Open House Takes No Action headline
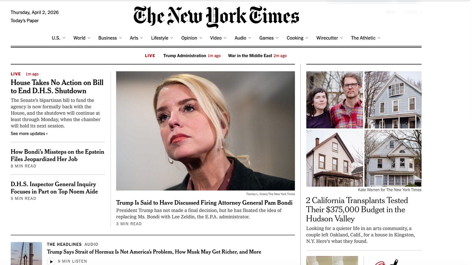The width and height of the screenshot is (472, 265). click(x=57, y=87)
